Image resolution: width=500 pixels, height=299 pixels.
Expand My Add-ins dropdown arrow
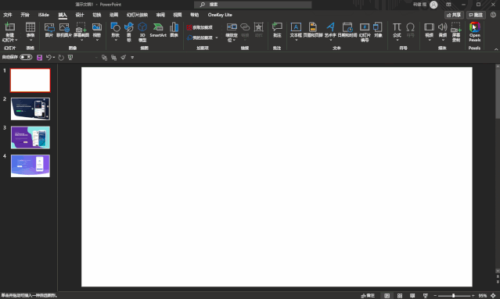pyautogui.click(x=217, y=37)
